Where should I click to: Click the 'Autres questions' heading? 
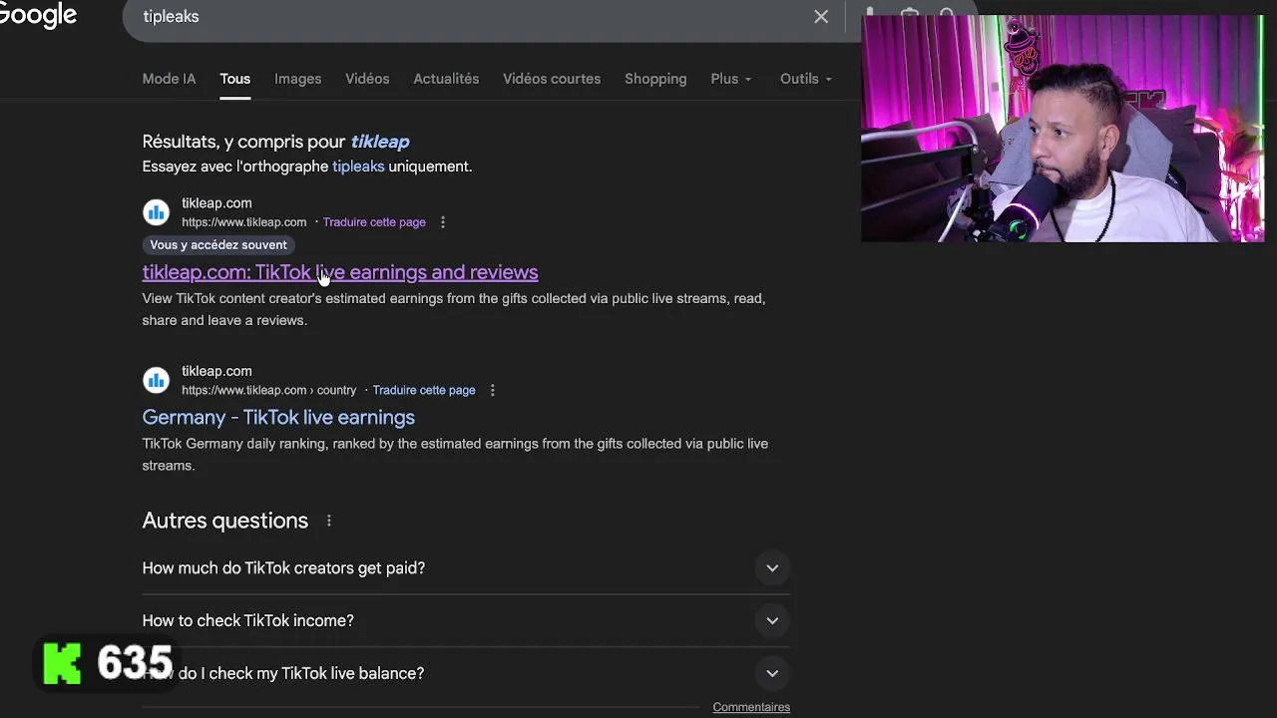225,521
